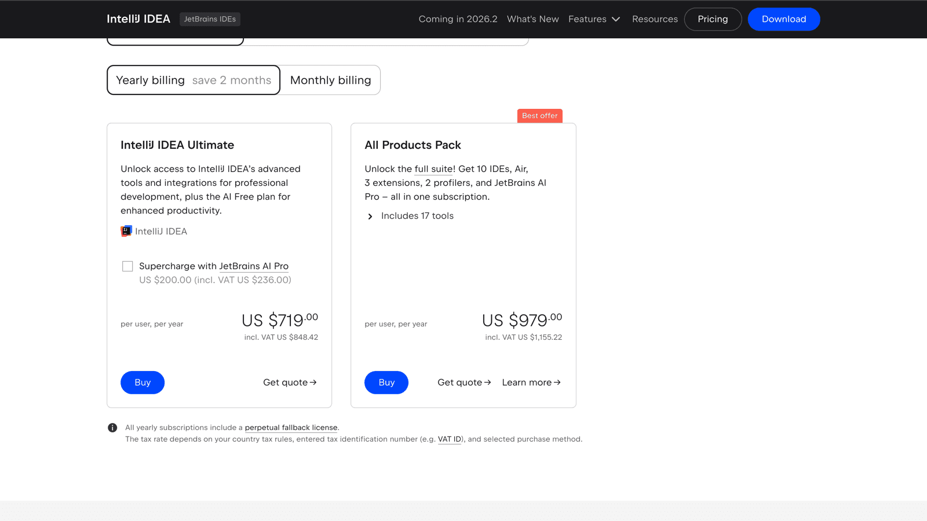Click the US $200.00 AI Pro price text
Screen dimensions: 927x521
pyautogui.click(x=215, y=280)
